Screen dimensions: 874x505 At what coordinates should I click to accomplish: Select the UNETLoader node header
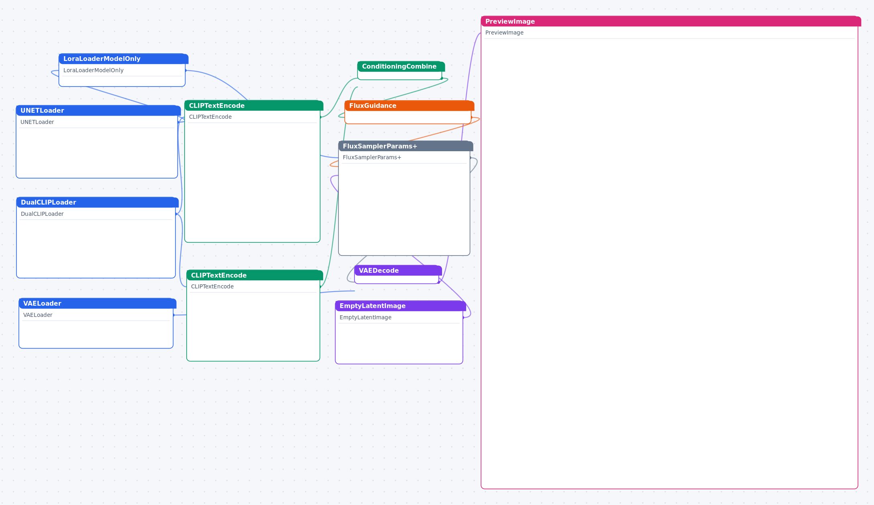98,110
